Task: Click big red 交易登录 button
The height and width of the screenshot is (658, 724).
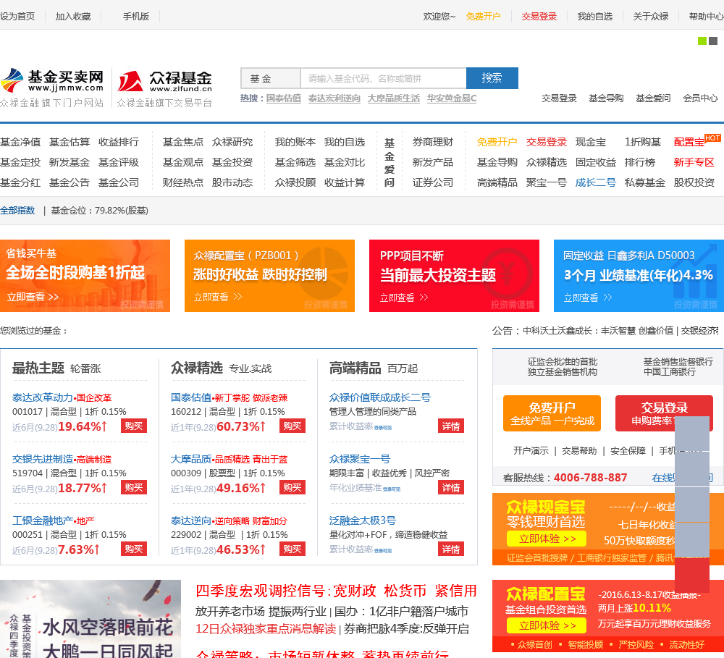Action: pos(664,413)
